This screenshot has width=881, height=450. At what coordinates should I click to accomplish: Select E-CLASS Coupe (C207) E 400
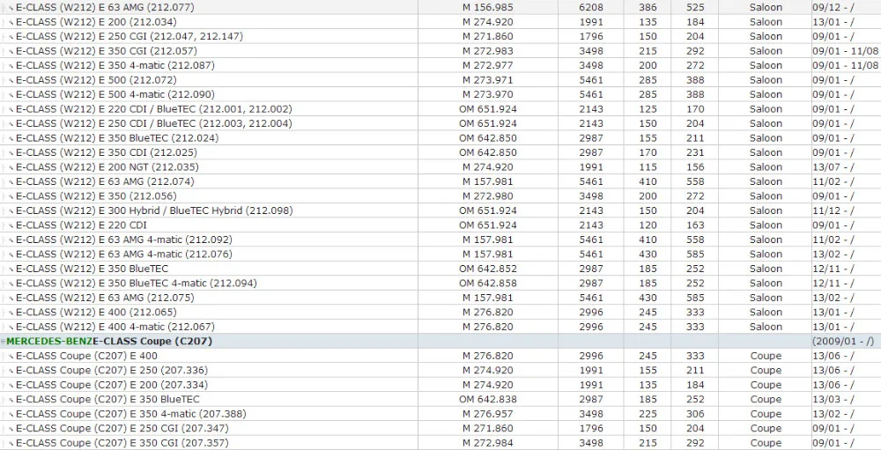point(86,356)
